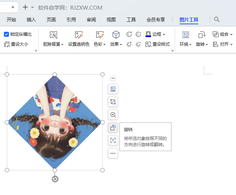
Task: Click the 环绕 wrap icon in ribbon
Action: 186,35
